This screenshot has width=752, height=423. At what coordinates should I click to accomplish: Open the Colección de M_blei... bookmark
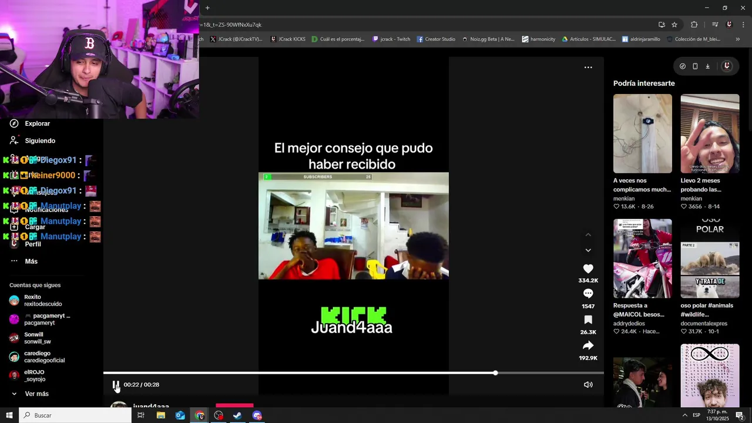[x=693, y=39]
